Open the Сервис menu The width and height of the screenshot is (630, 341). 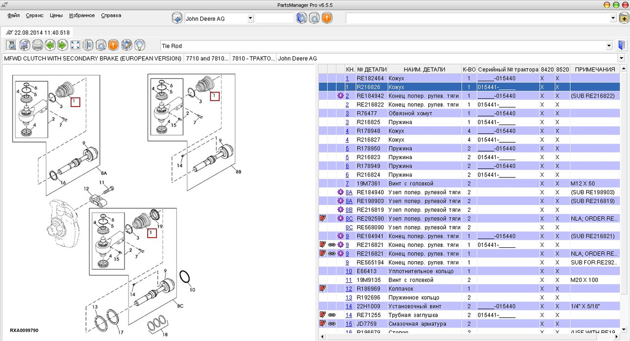click(34, 15)
